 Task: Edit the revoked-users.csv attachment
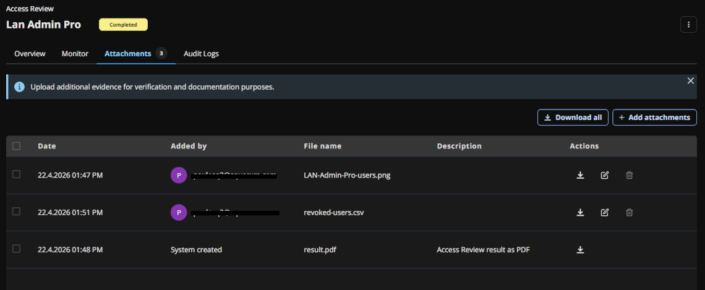[605, 212]
